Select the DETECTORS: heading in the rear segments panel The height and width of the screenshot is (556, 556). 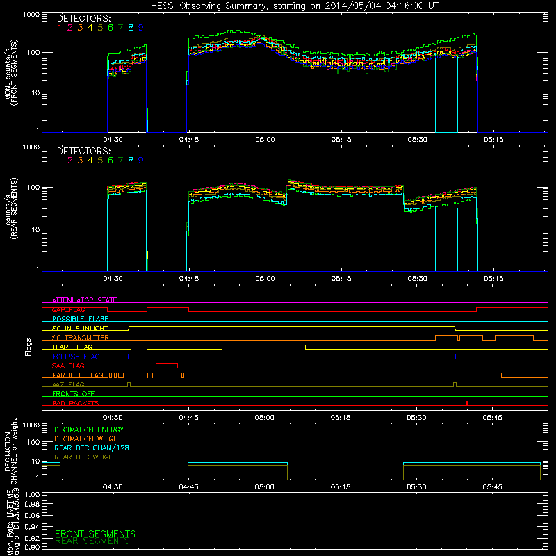(x=83, y=152)
